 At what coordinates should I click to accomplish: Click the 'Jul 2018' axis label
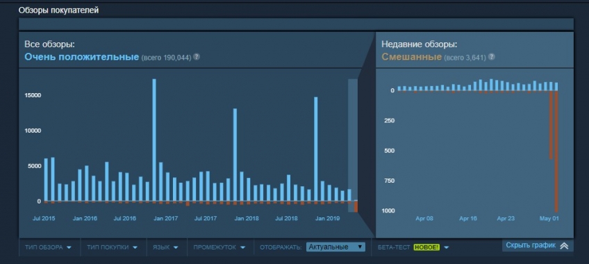(x=286, y=218)
